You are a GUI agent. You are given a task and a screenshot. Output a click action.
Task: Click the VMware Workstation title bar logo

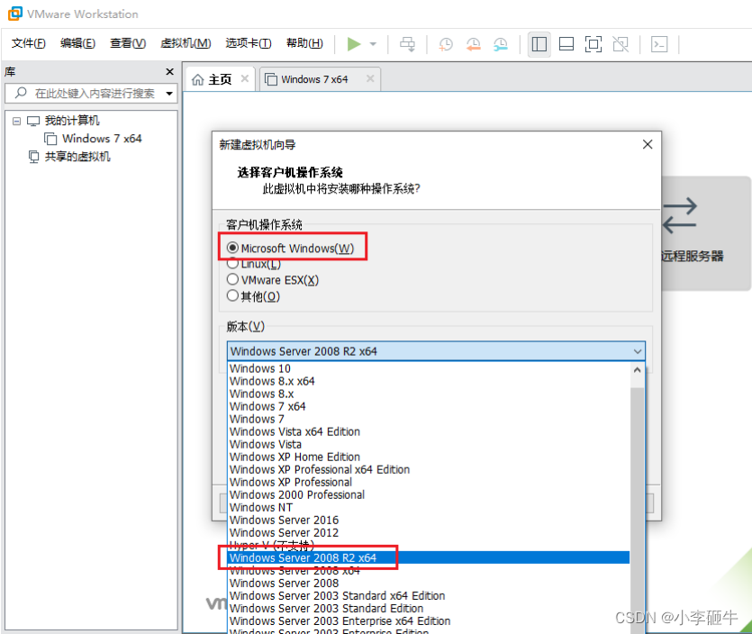[x=15, y=14]
